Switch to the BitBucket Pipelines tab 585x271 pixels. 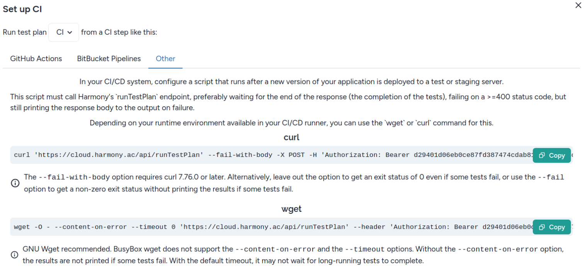coord(109,59)
